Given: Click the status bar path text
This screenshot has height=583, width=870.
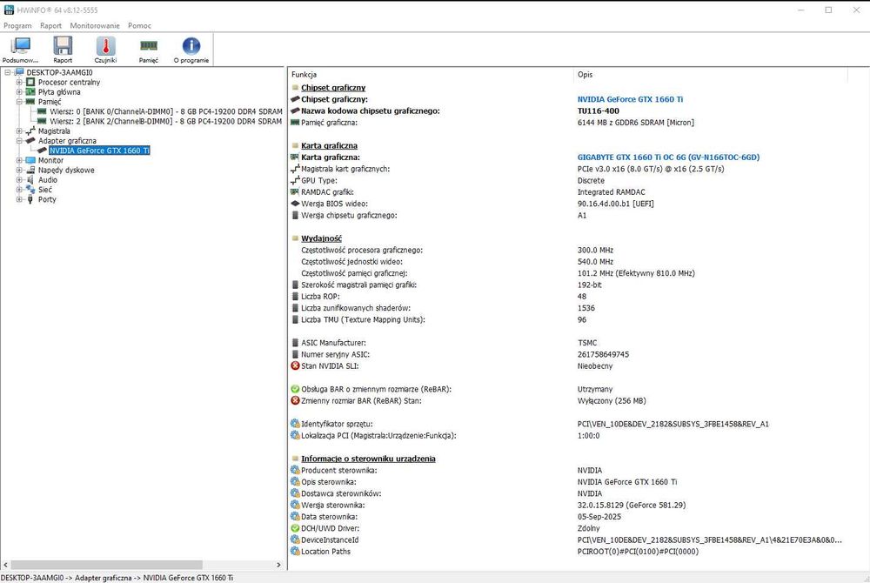Looking at the screenshot, I should [x=117, y=578].
